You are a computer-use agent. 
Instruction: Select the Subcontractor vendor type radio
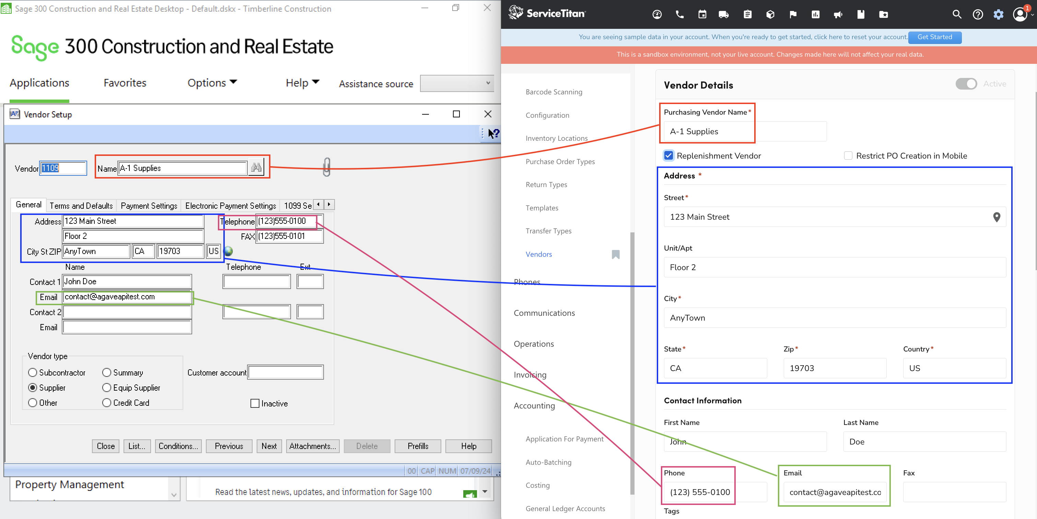33,372
